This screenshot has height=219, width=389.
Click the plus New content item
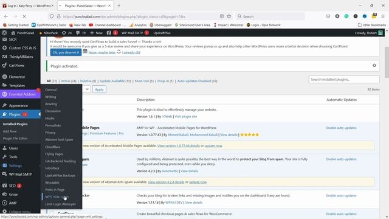pos(96,33)
